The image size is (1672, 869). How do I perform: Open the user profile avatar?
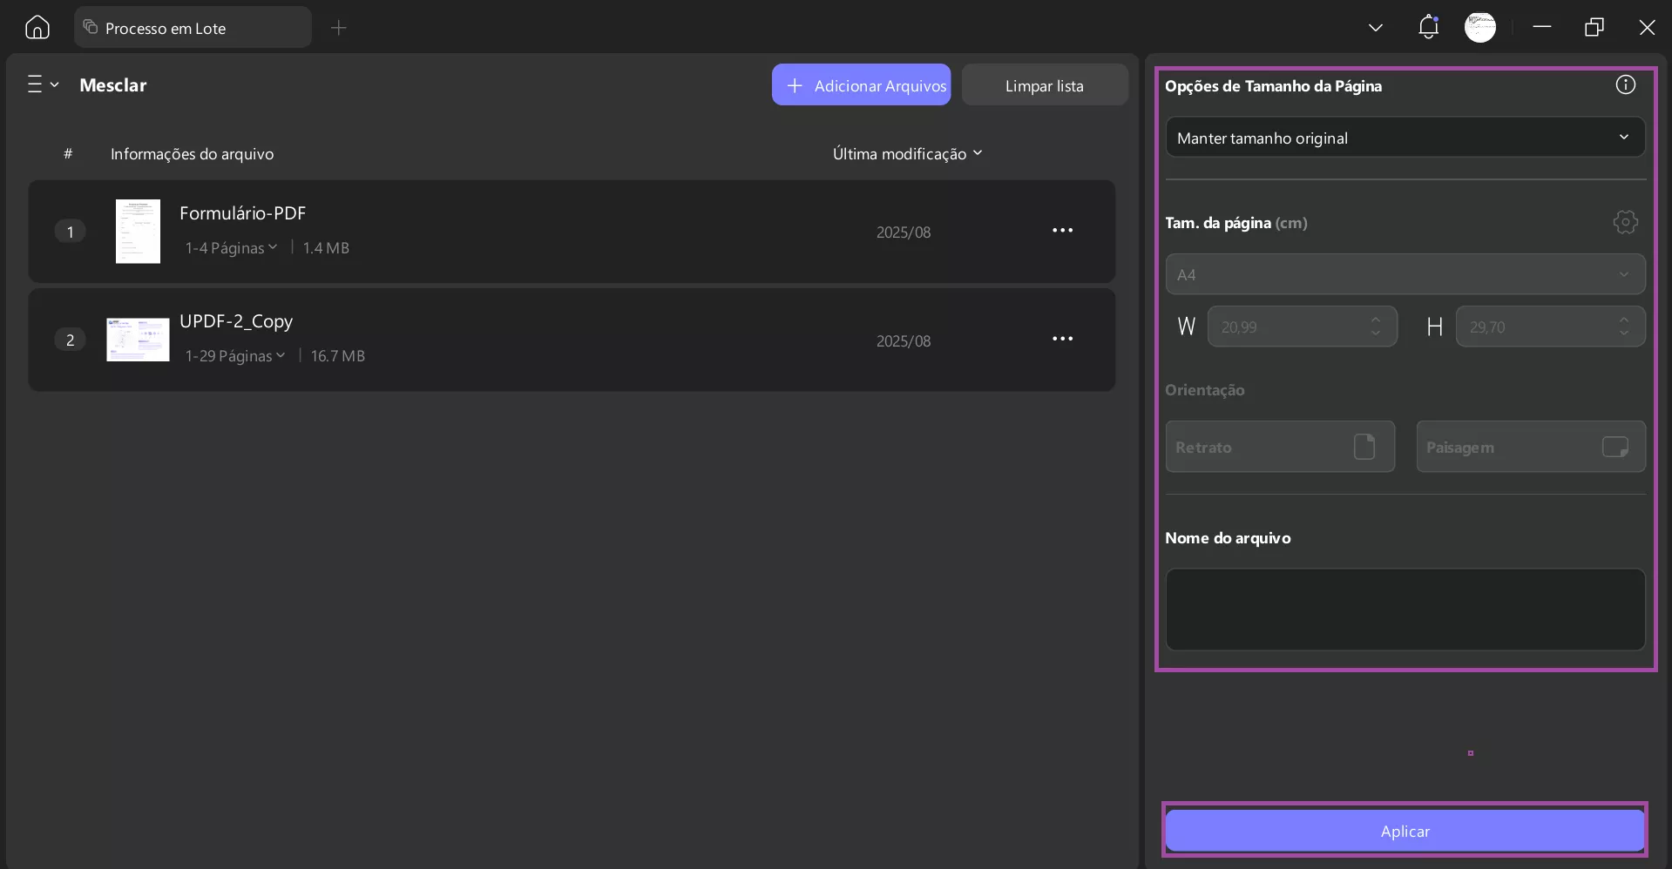coord(1479,27)
